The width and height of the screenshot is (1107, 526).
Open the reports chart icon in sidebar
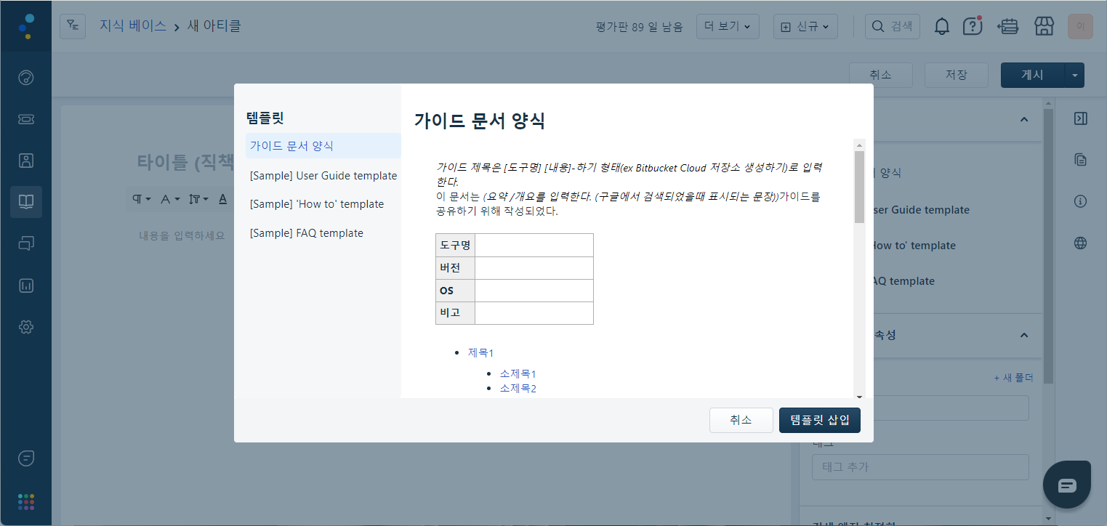pyautogui.click(x=26, y=286)
